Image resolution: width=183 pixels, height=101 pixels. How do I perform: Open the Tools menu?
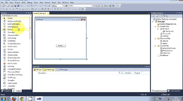pos(54,3)
